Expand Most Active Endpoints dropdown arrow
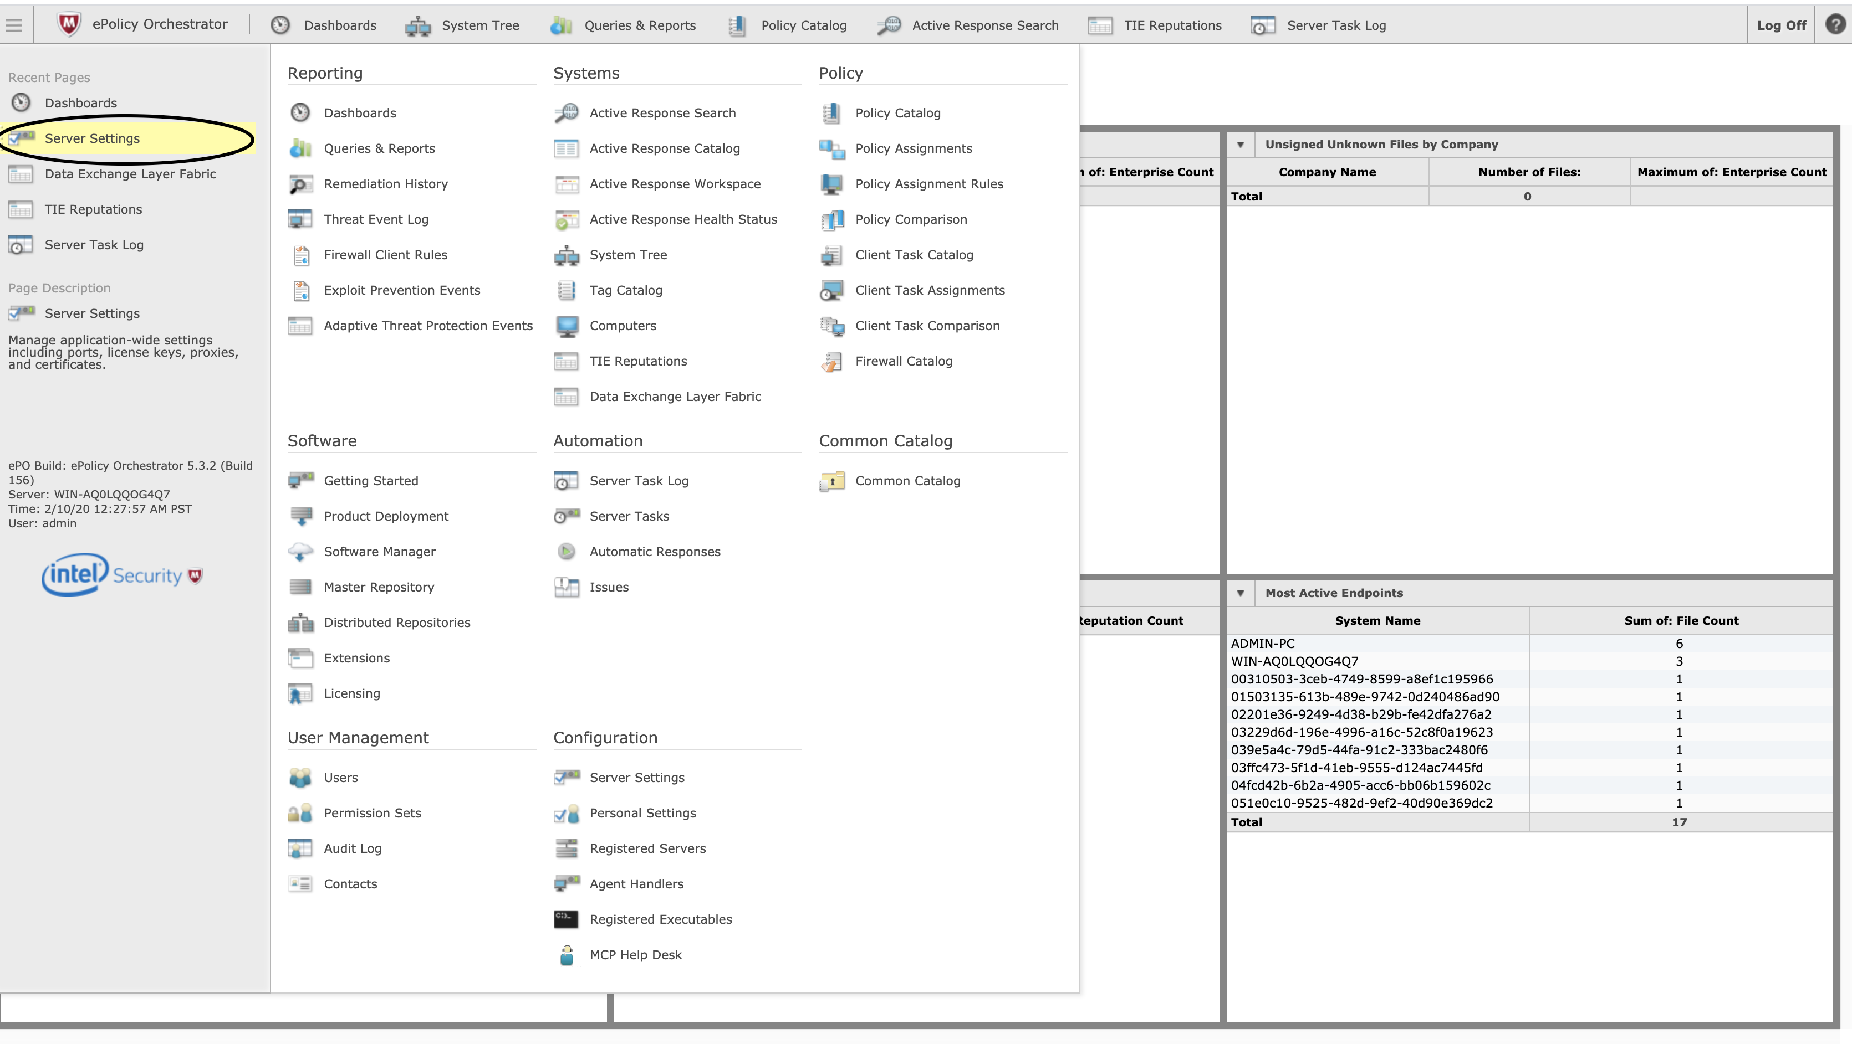Viewport: 1852px width, 1044px height. pos(1240,594)
